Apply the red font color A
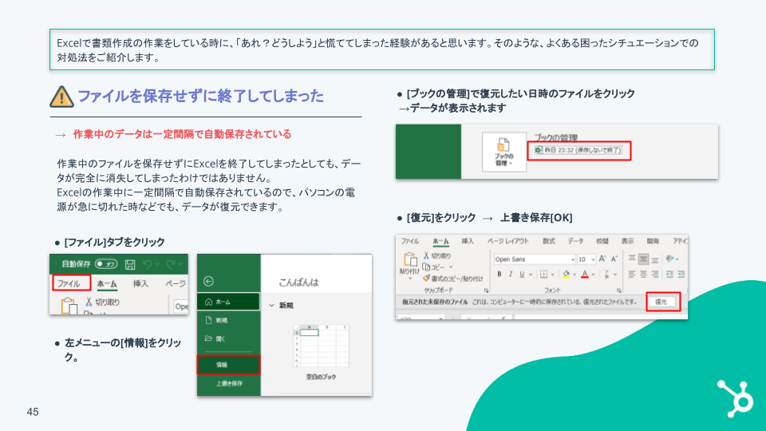This screenshot has height=431, width=766. click(585, 274)
